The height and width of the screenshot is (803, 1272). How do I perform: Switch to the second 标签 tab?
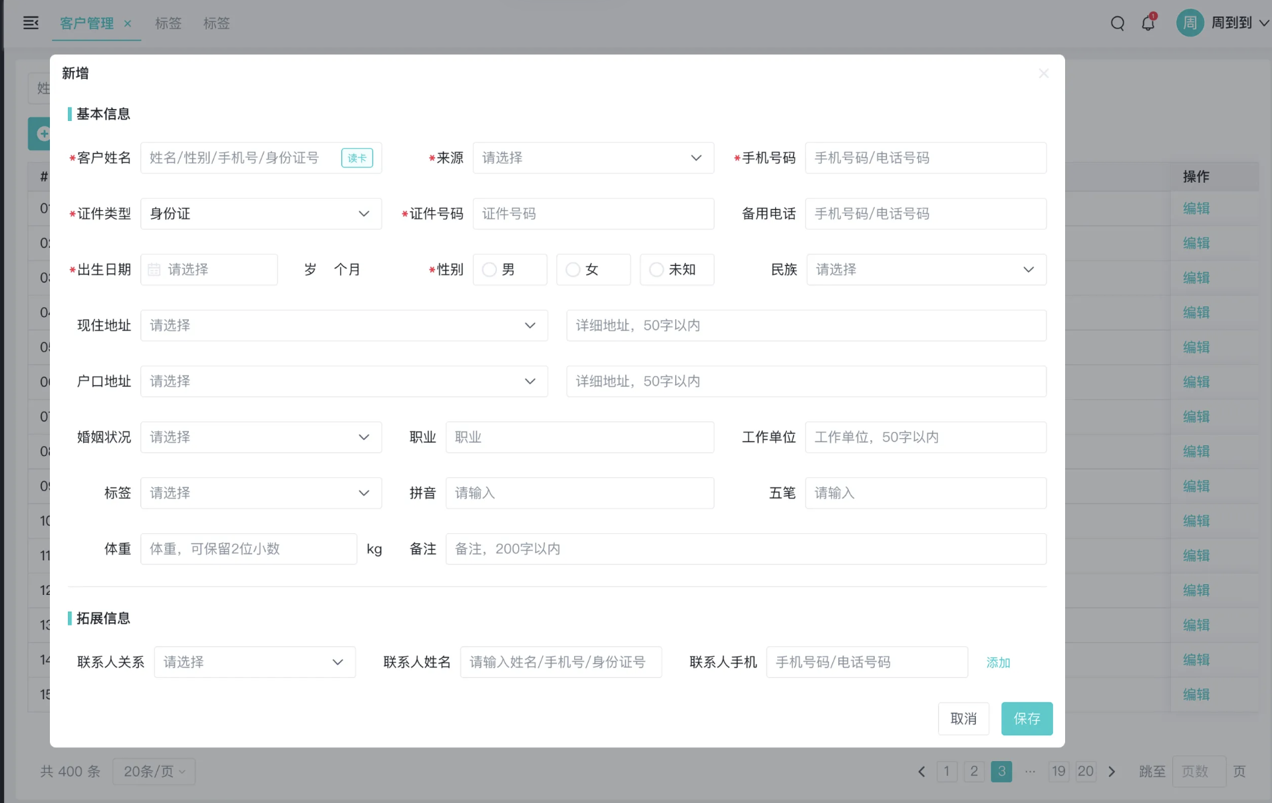pyautogui.click(x=216, y=23)
